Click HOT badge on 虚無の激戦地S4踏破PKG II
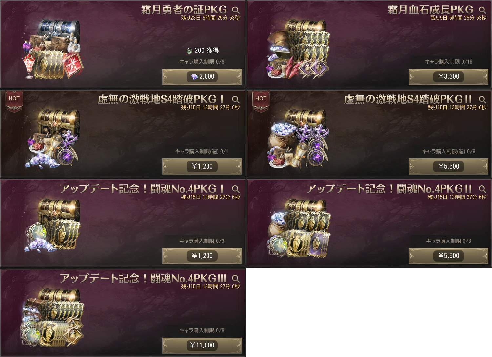Screen dimensions: 492x357 tap(261, 101)
